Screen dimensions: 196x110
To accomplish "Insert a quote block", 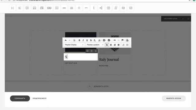I will (27, 8).
